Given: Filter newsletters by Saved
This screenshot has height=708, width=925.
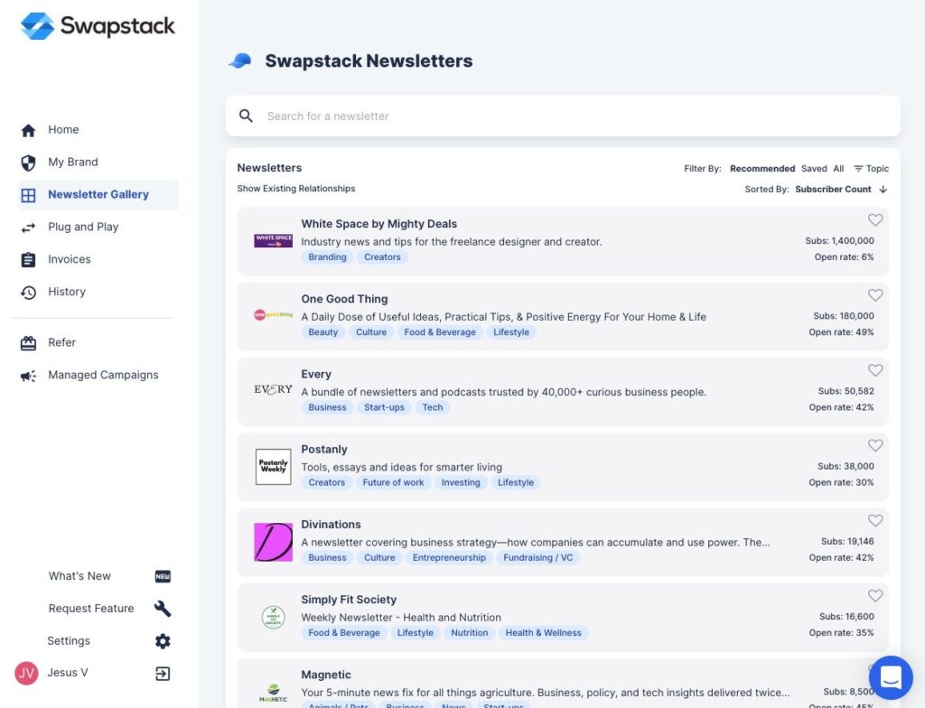Looking at the screenshot, I should click(814, 169).
